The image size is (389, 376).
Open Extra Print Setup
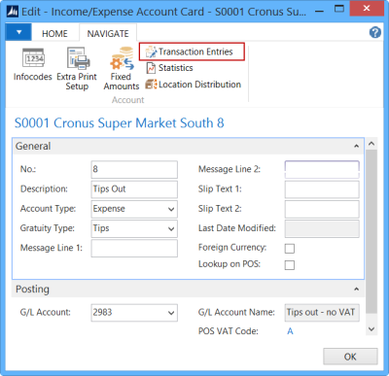(x=77, y=69)
